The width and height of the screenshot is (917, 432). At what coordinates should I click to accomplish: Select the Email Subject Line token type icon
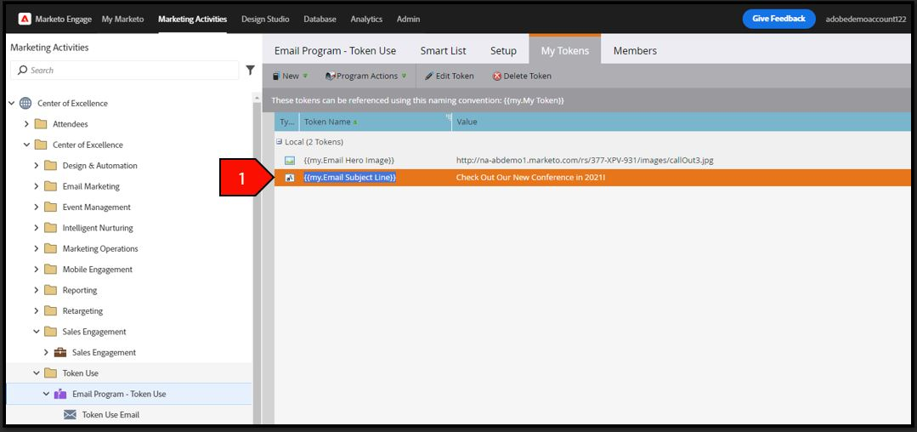290,178
